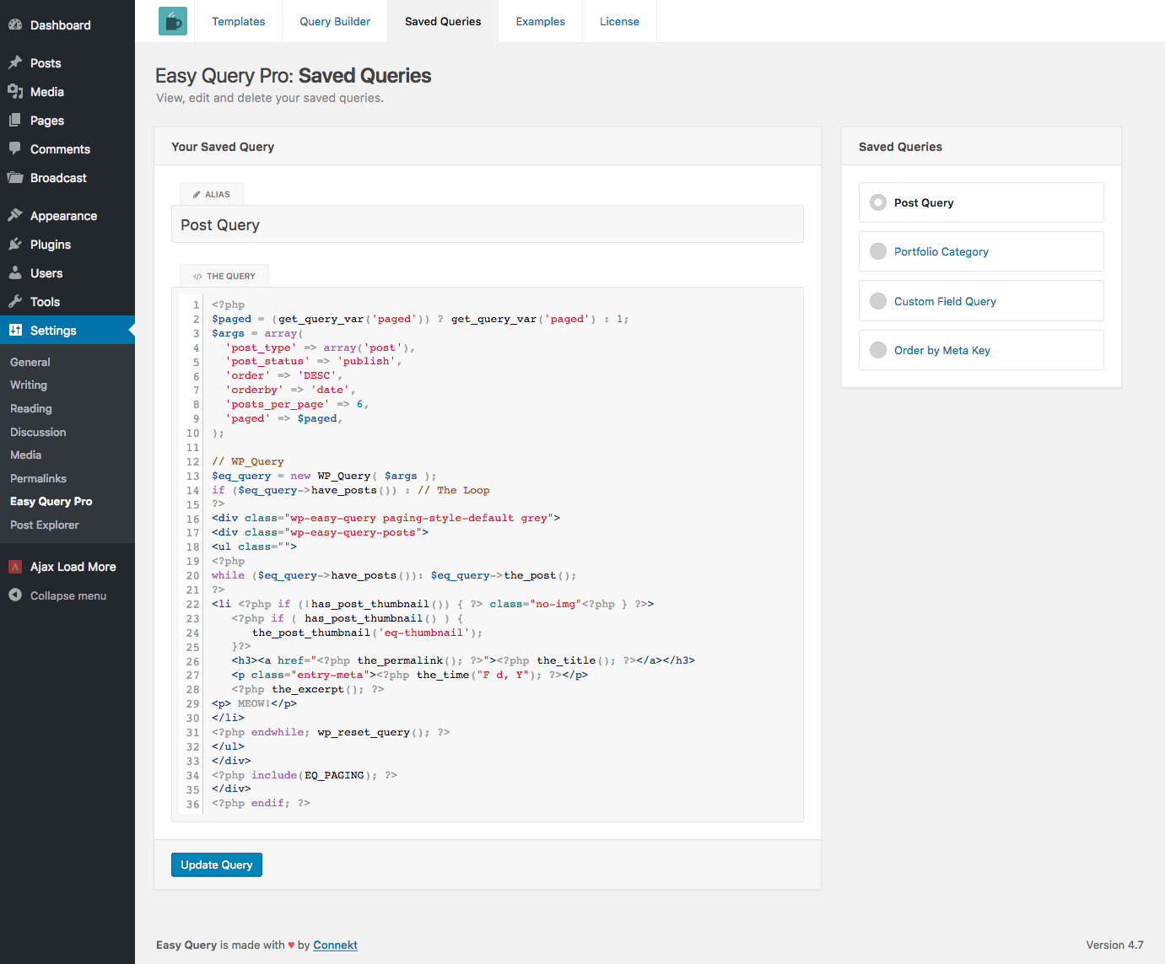
Task: Click the Tools wrench icon
Action: coord(15,302)
